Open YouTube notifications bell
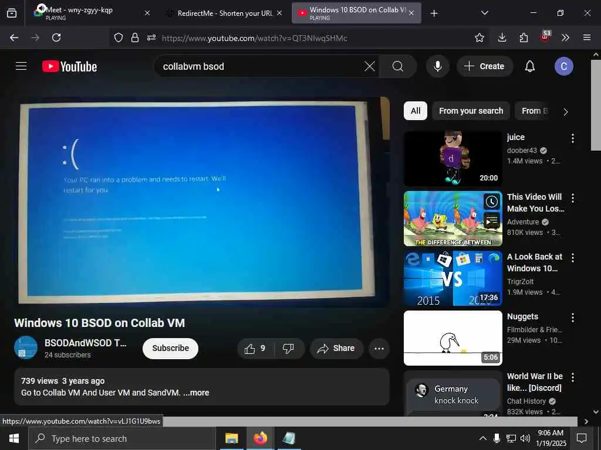601x450 pixels. point(530,66)
